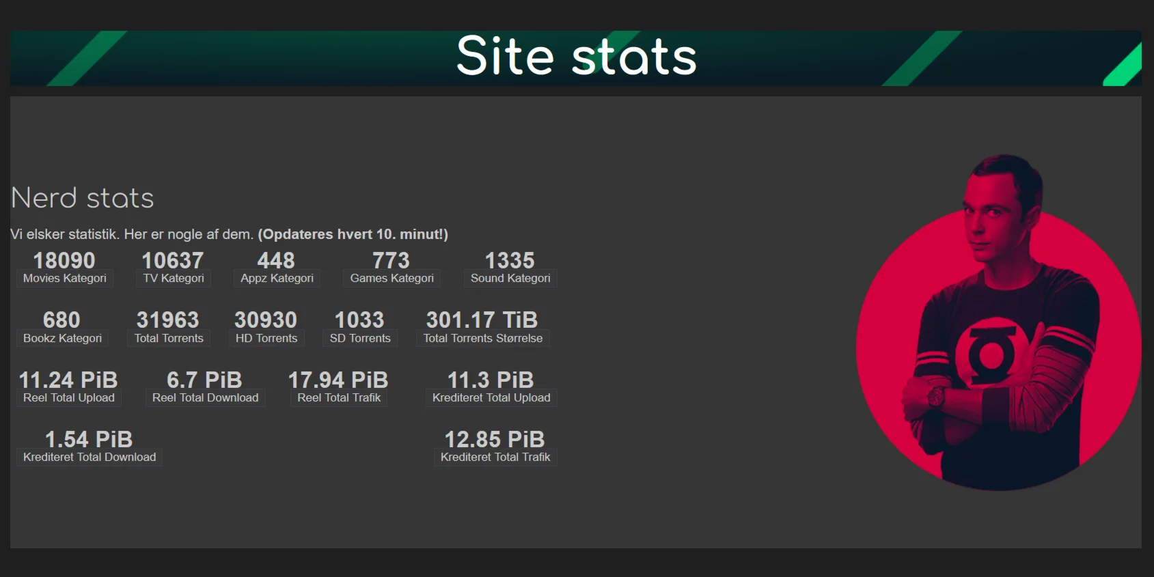This screenshot has width=1154, height=577.
Task: Select the 6.7 PiB download value
Action: [x=204, y=380]
